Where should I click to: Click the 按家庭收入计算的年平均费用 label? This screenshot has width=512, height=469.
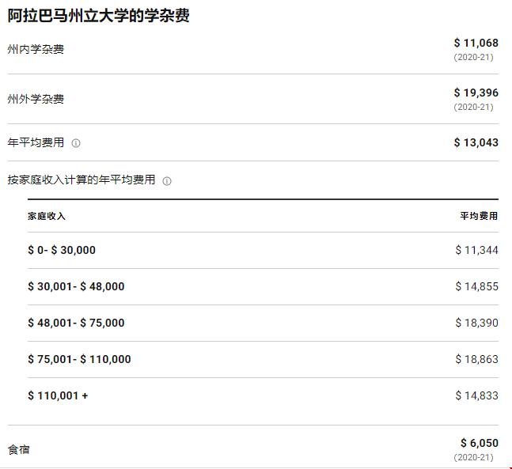[82, 180]
